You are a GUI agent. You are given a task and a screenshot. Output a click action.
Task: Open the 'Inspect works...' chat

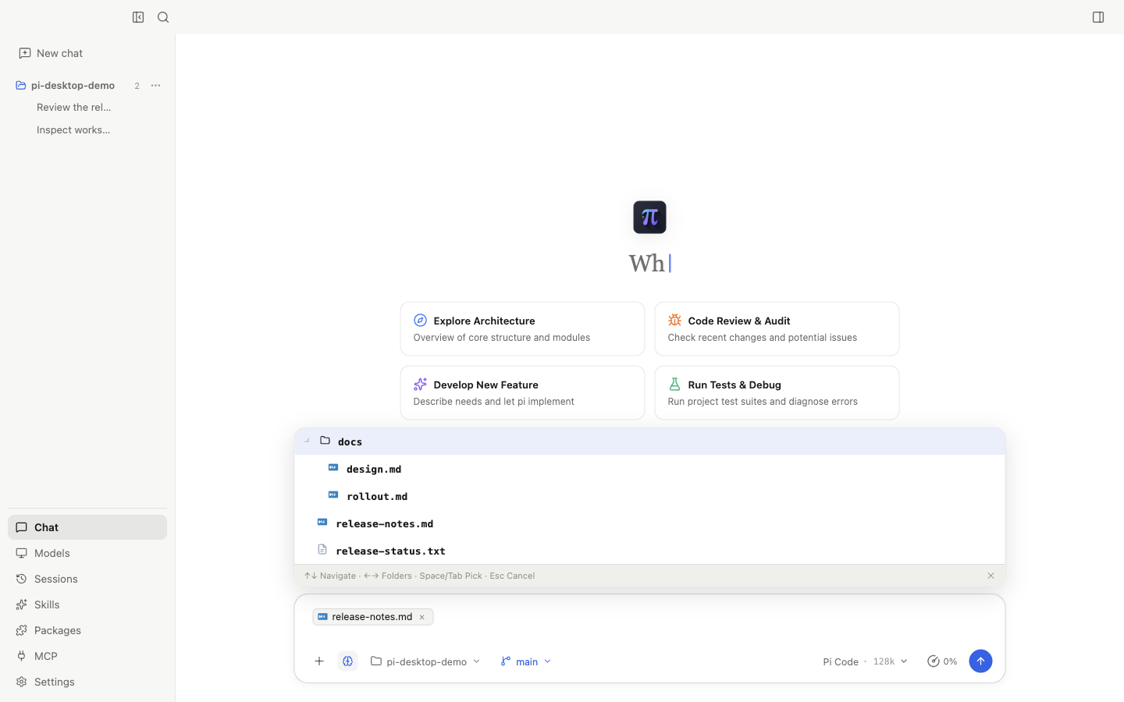tap(74, 130)
